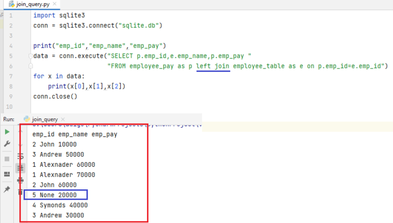
Task: Click gutter line number 8
Action: tap(11, 86)
